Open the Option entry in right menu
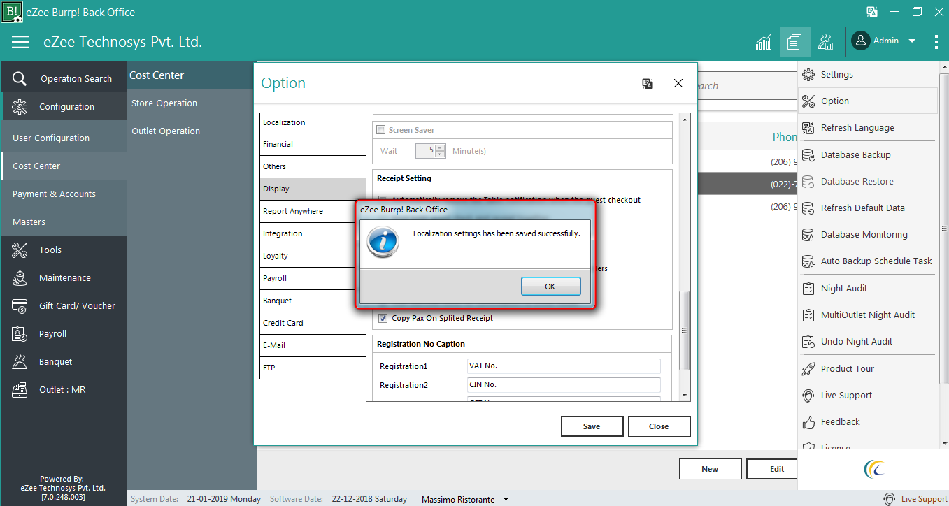 [x=868, y=101]
